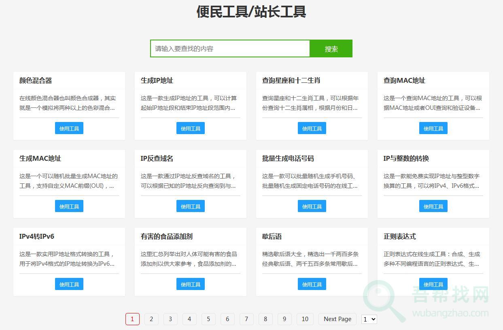Go to the Next Page
The image size is (503, 330).
tap(337, 319)
